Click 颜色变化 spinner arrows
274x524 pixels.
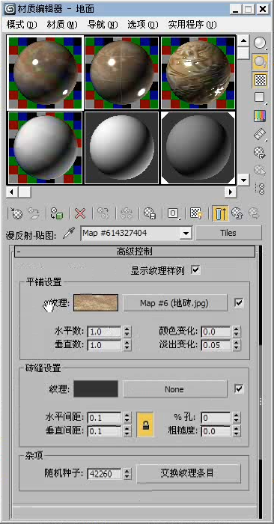pos(237,332)
